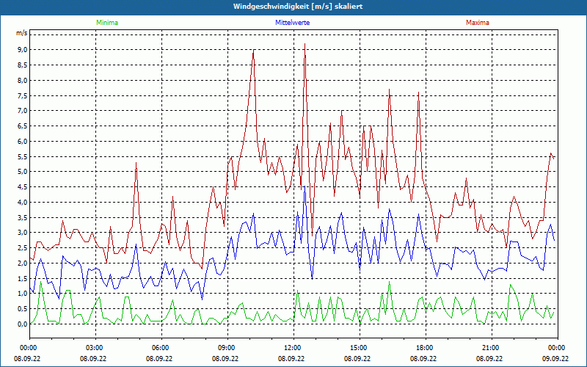This screenshot has width=587, height=367.
Task: Click the 8,0 y-axis value
Action: (x=23, y=80)
